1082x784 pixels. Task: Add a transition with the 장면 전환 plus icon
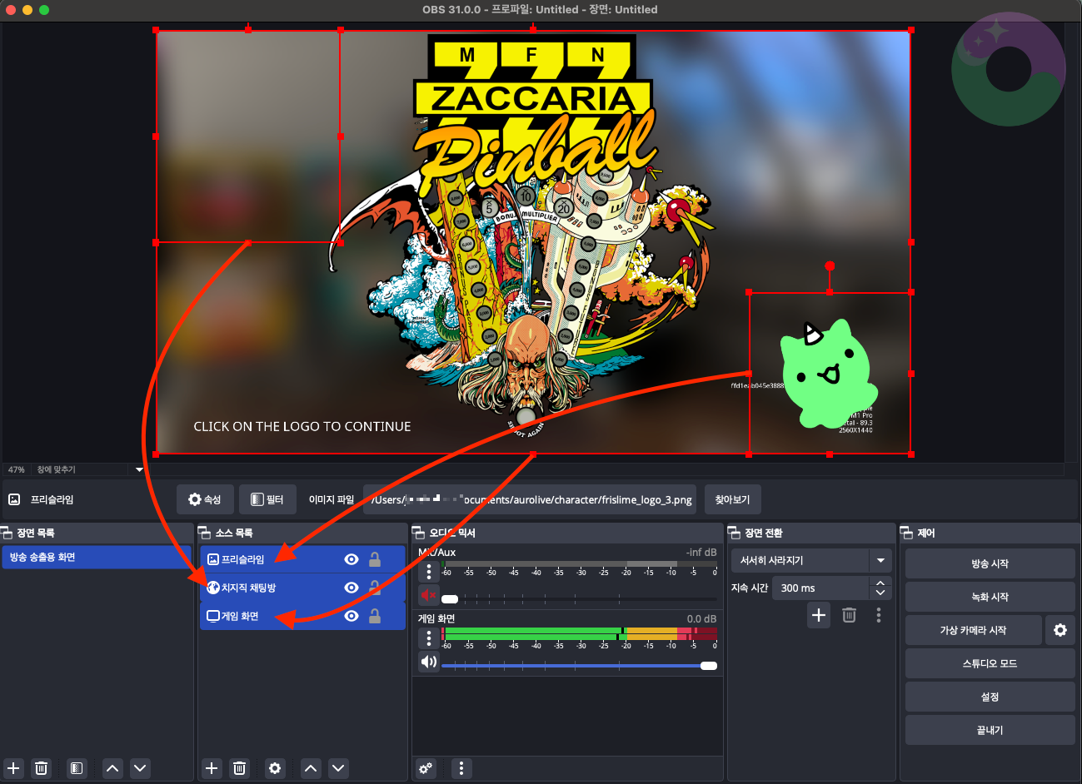pyautogui.click(x=819, y=615)
